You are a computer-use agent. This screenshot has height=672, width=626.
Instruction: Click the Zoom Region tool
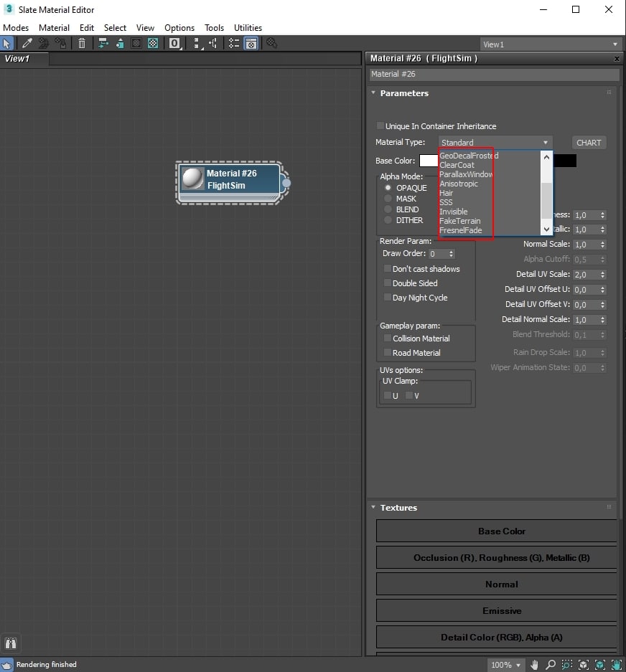pos(567,665)
